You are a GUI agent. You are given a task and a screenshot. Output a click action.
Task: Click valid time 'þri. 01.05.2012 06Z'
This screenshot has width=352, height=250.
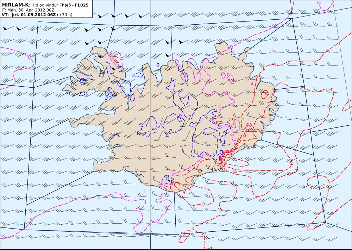coord(33,15)
